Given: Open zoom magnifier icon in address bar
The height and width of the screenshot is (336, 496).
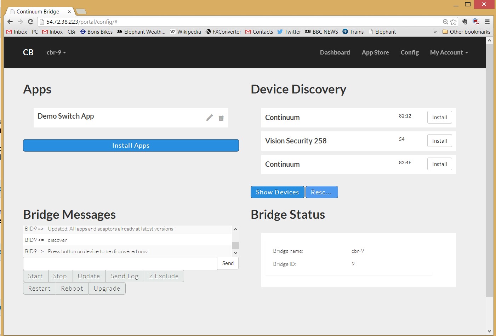Looking at the screenshot, I should [x=445, y=22].
